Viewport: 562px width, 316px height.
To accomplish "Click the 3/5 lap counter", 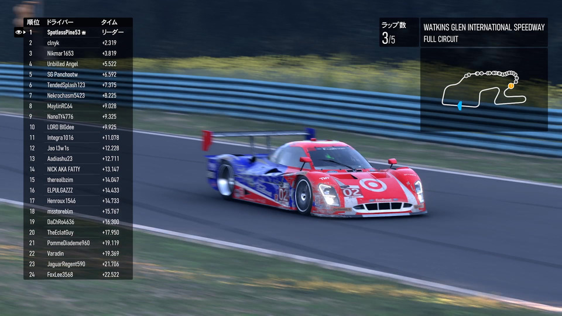I will (x=389, y=38).
